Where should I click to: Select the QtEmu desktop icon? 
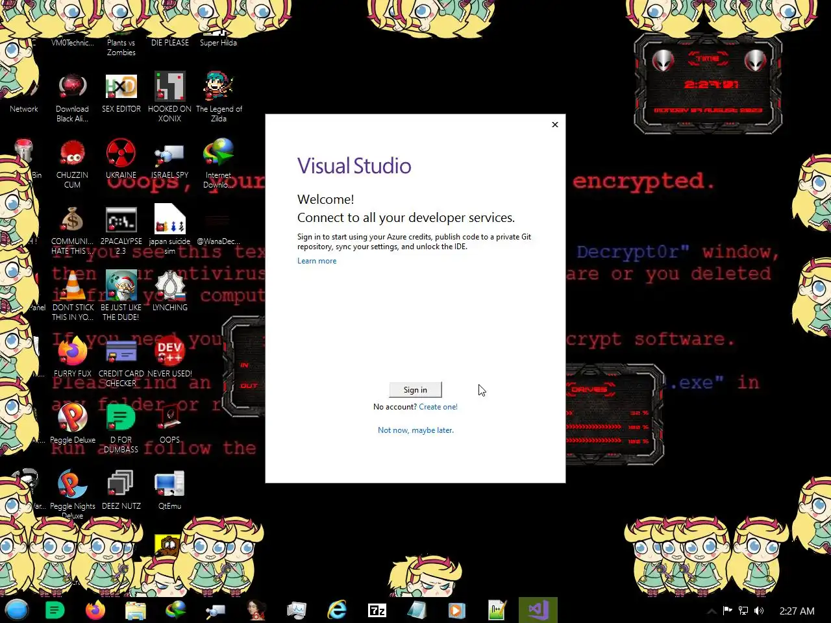(169, 489)
